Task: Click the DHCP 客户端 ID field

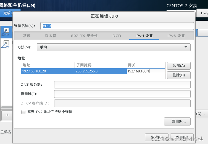Action: (x=122, y=103)
